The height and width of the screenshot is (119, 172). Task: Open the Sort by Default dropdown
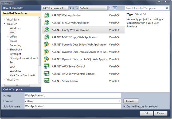coord(93,8)
